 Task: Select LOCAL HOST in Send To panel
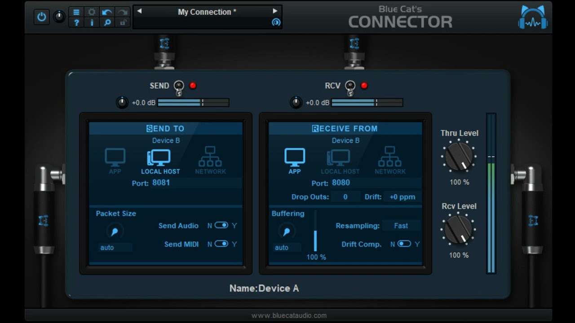[160, 161]
